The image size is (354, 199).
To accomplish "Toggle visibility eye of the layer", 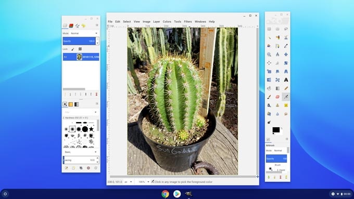I will 65,57.
